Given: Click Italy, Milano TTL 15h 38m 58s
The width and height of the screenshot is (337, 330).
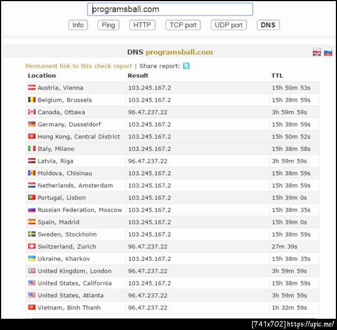Looking at the screenshot, I should pyautogui.click(x=291, y=149).
